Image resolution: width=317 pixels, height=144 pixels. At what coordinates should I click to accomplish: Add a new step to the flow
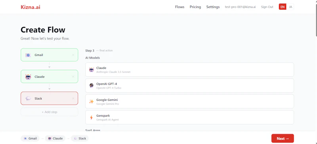[x=49, y=112]
